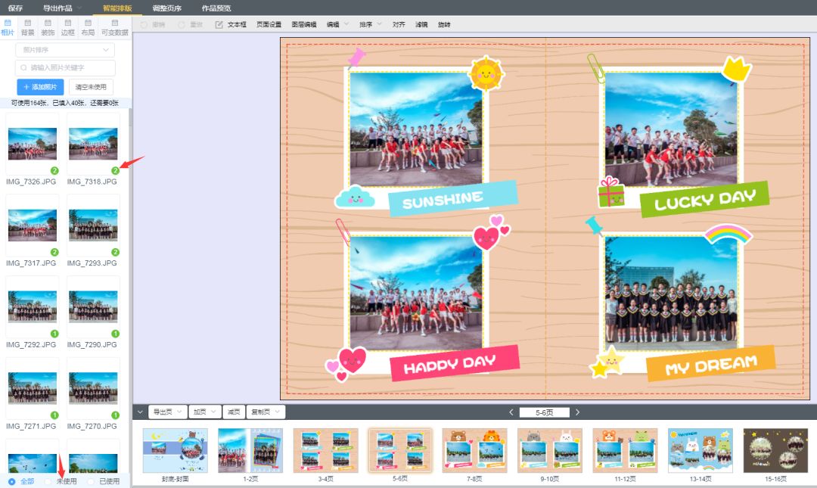Go to the next page with right arrow

[577, 412]
